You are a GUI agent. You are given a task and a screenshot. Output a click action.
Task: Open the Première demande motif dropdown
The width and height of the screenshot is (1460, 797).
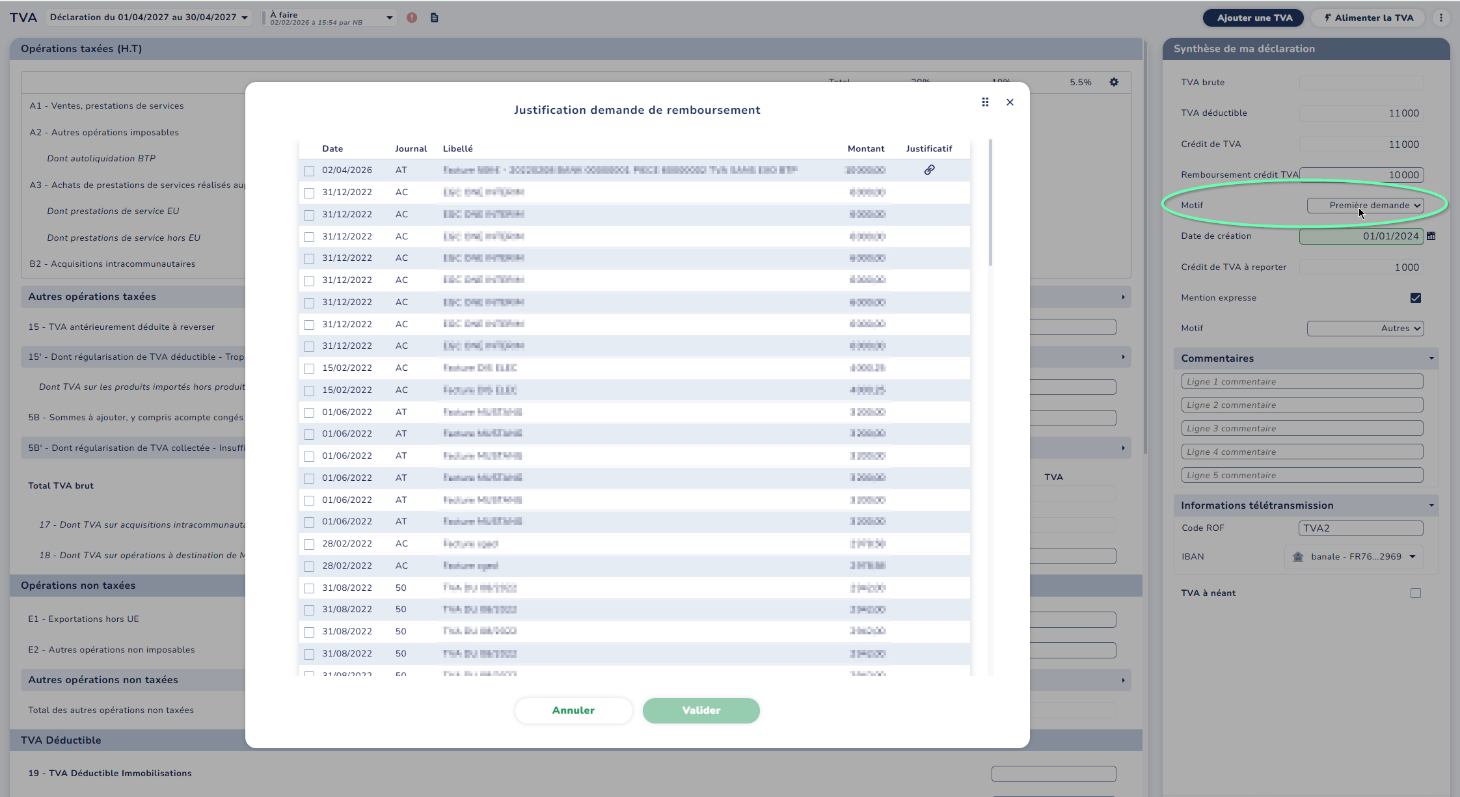(x=1365, y=206)
